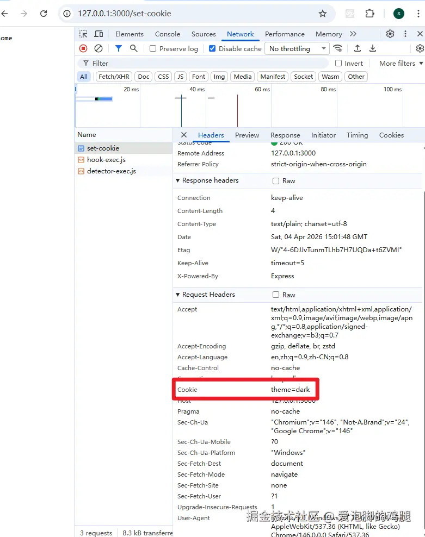This screenshot has width=425, height=537.
Task: Filter requests by Font type
Action: 199,77
